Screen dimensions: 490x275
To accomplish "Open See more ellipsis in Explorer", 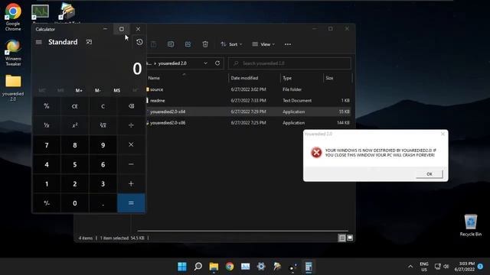I will (x=288, y=44).
